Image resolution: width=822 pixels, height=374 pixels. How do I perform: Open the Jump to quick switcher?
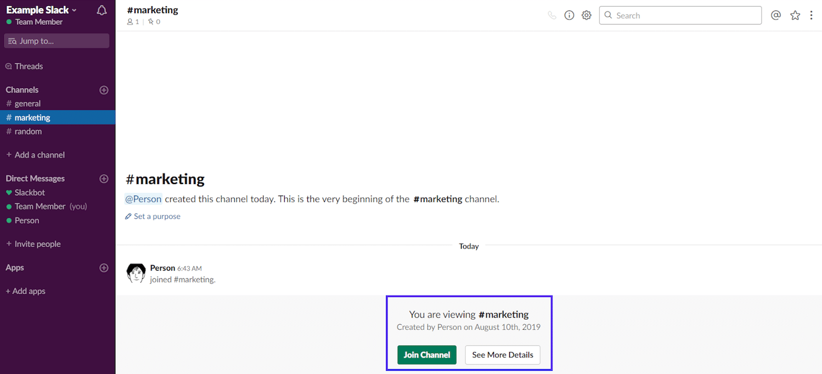pyautogui.click(x=57, y=41)
